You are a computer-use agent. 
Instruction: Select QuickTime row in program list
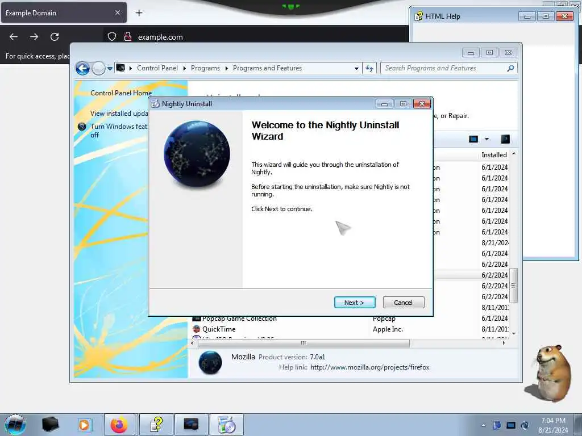click(x=349, y=329)
